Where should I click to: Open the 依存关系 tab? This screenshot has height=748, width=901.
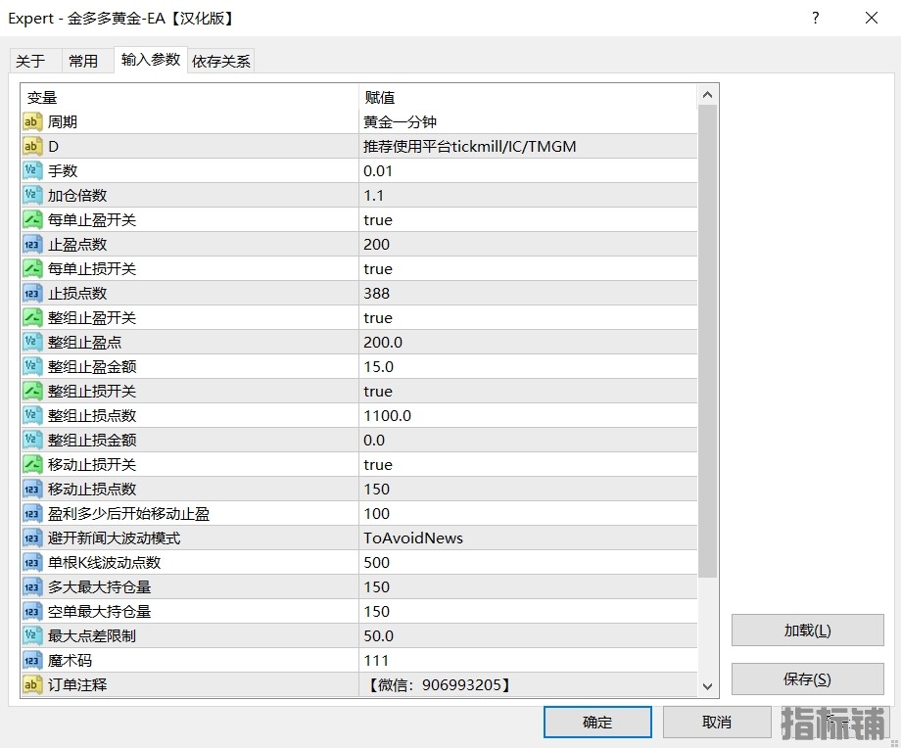[x=221, y=61]
